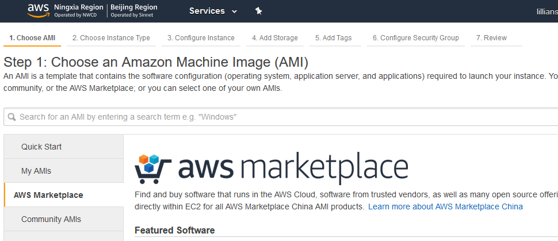Screen dimensions: 558x241
Task: Go to step 3 Configure Instance
Action: (201, 38)
